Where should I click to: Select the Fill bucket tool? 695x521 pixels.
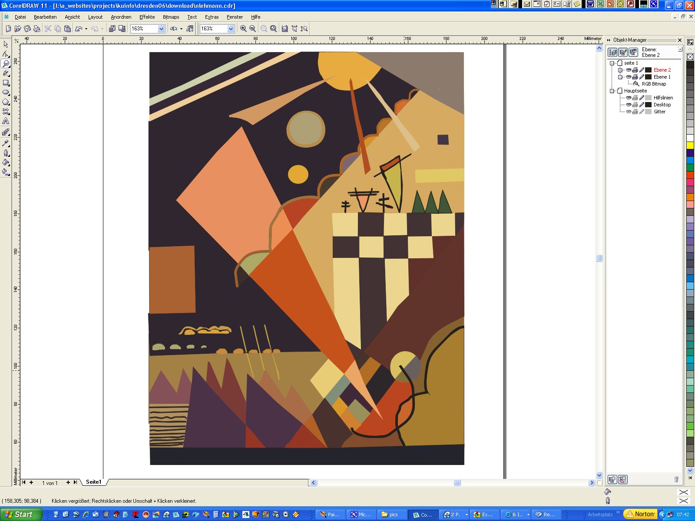6,162
